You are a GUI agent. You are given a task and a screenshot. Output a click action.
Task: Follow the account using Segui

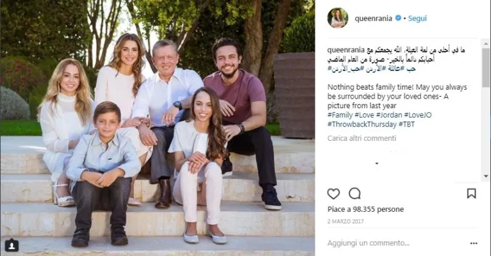pyautogui.click(x=417, y=19)
